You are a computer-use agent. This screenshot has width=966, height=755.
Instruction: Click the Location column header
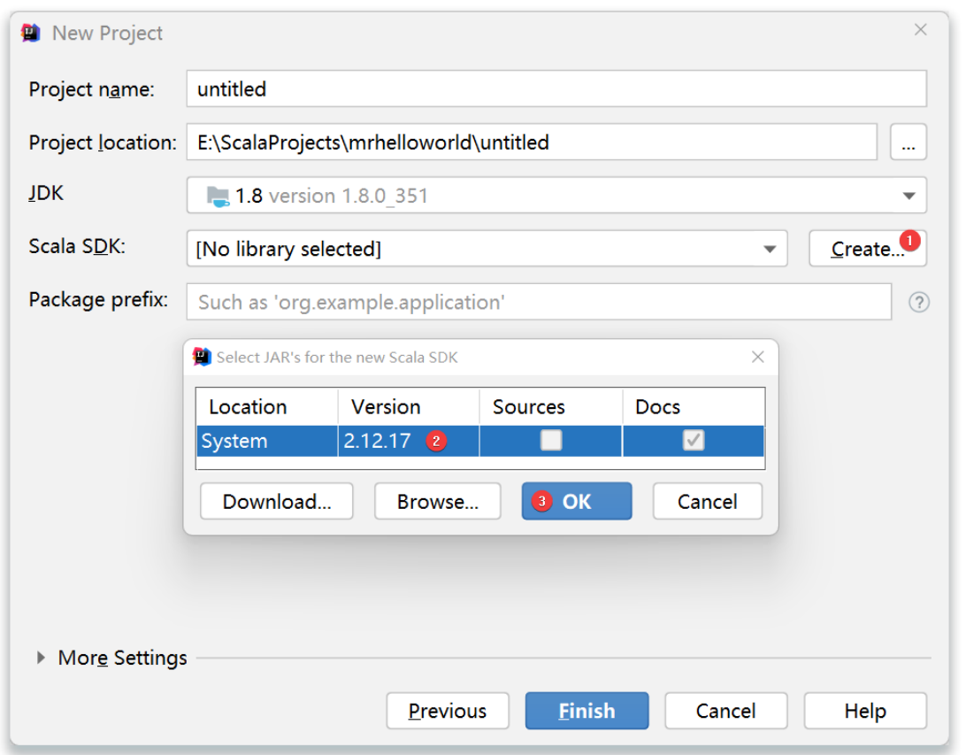[x=267, y=407]
